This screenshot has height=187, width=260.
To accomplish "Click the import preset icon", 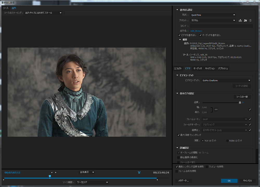I will (245, 20).
